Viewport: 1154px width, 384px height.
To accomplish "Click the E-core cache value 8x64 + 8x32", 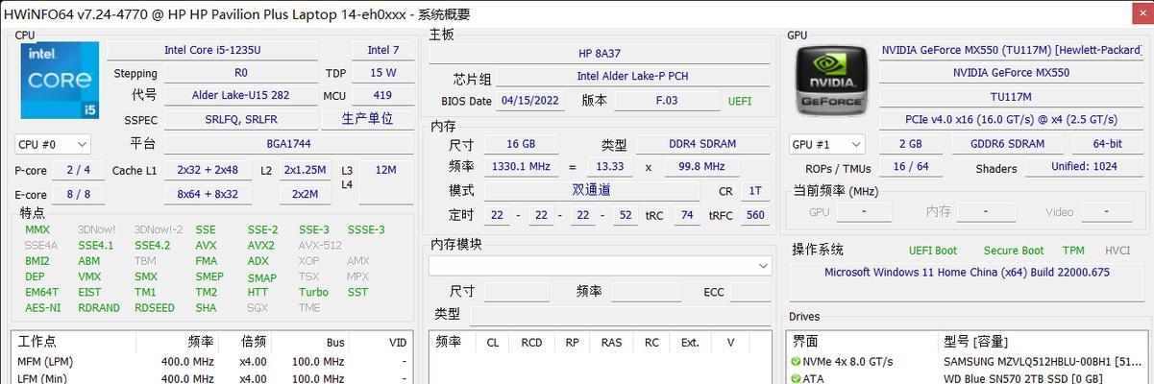I will (208, 194).
